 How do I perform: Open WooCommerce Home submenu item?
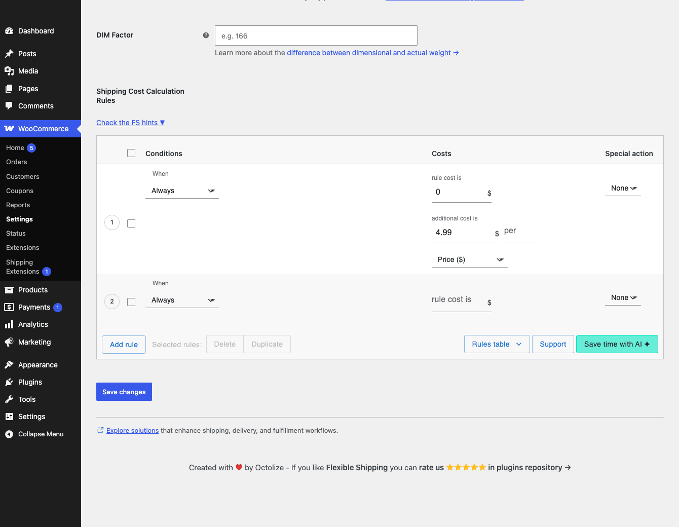click(15, 148)
